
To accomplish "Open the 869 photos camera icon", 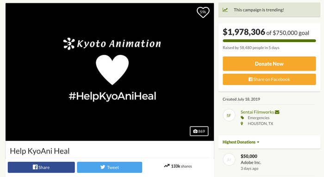I will [x=199, y=131].
